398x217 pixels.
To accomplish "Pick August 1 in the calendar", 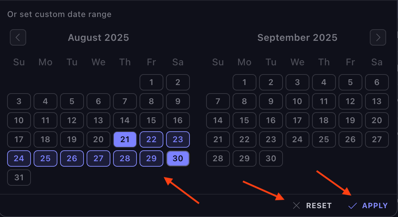I will [x=151, y=82].
